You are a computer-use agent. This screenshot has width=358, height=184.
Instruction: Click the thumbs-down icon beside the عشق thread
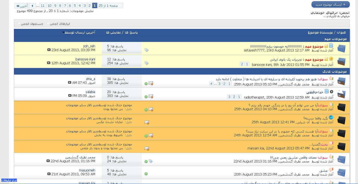coord(331,170)
